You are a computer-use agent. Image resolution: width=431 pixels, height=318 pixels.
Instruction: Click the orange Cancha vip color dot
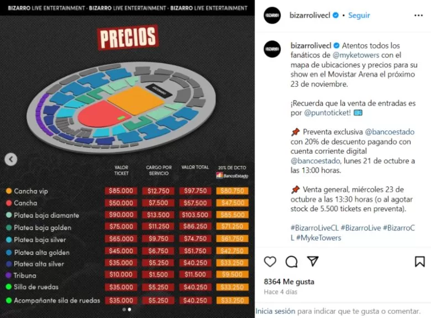[9, 191]
